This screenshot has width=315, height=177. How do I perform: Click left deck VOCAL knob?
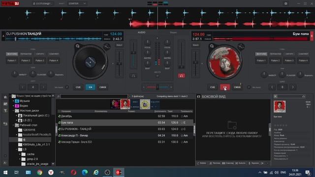coord(148,42)
